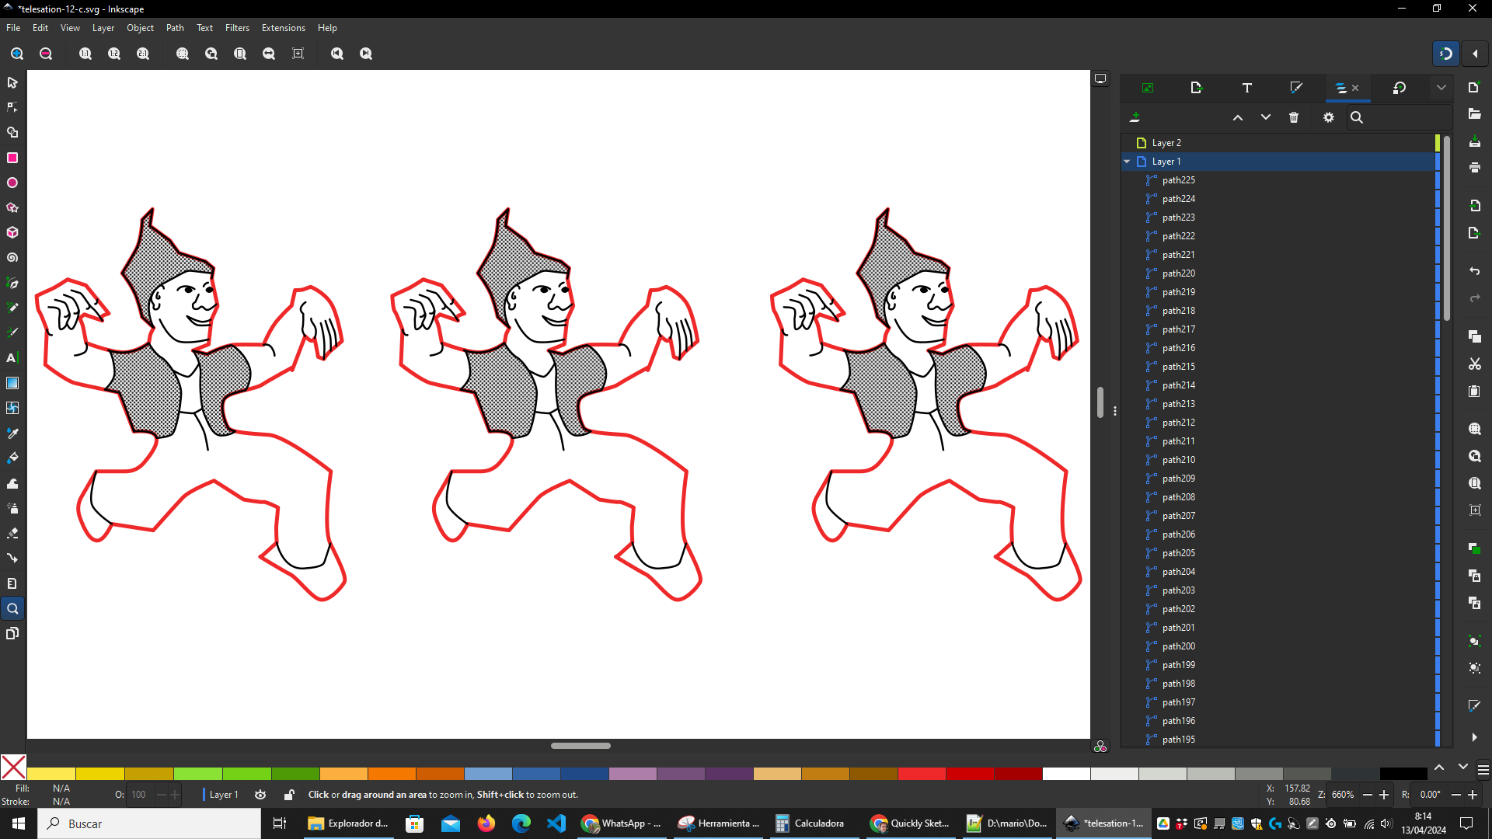Select Layer 2 in layers panel

pyautogui.click(x=1278, y=143)
